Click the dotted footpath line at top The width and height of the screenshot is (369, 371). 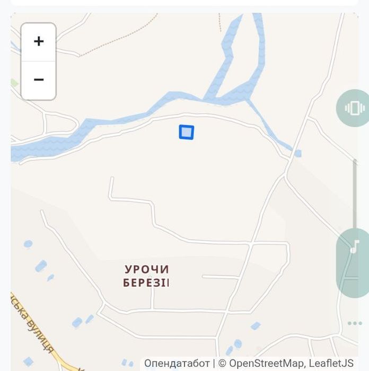point(119,37)
